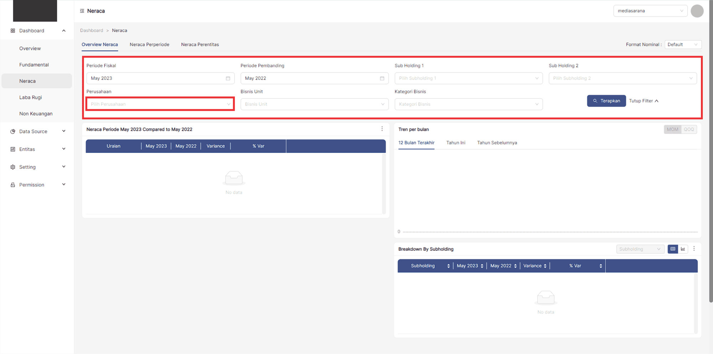Open the Pilih Perusahaan dropdown

[x=160, y=104]
